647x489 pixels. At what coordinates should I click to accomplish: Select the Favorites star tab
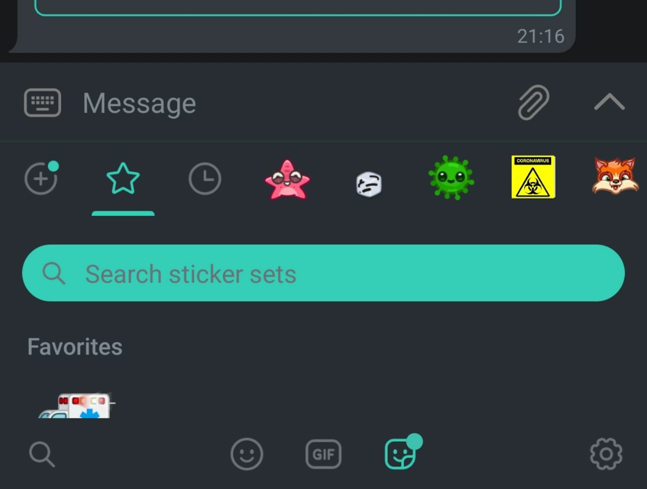coord(123,178)
